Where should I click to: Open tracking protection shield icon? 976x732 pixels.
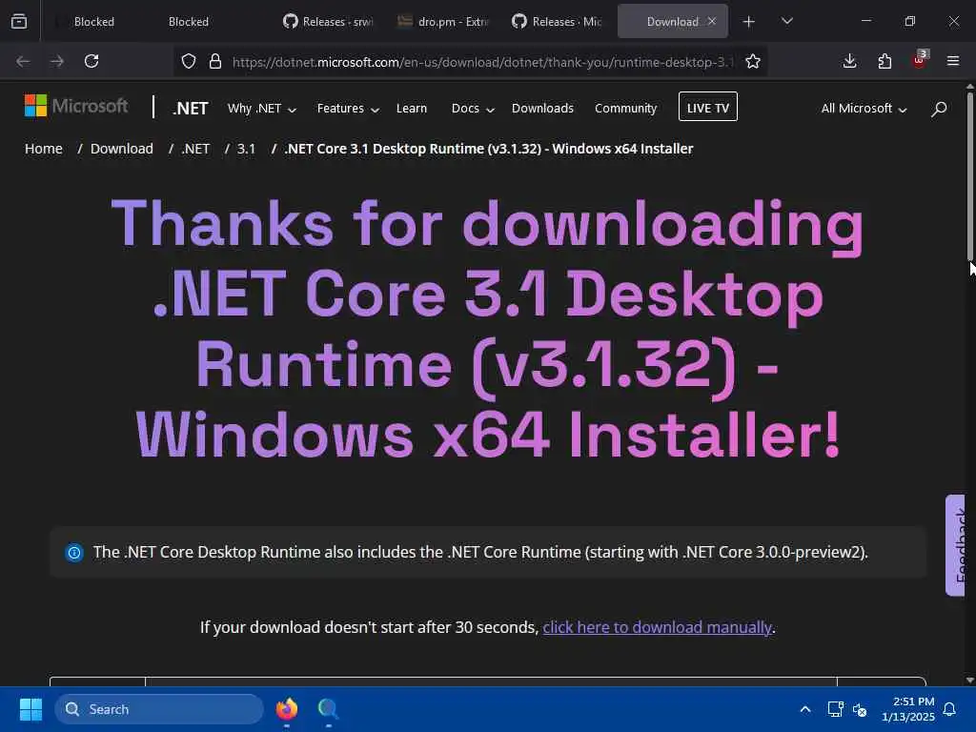[189, 61]
